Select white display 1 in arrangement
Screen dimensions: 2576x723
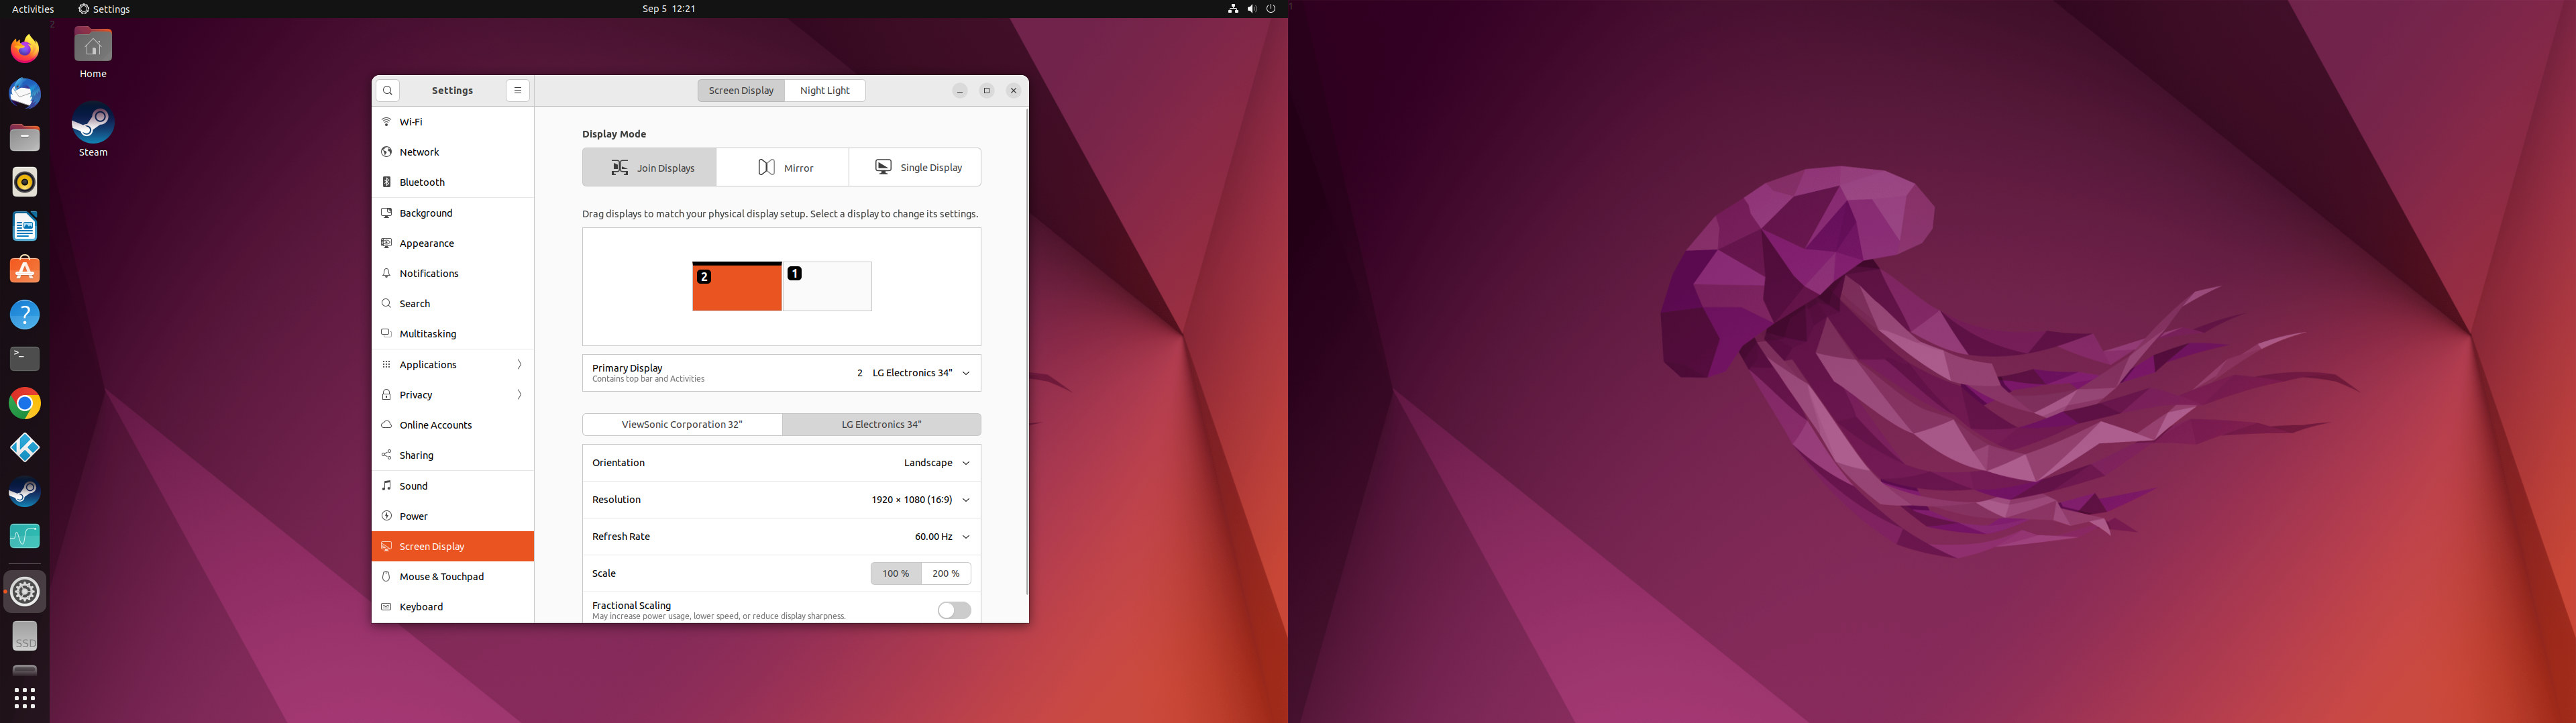click(x=827, y=287)
